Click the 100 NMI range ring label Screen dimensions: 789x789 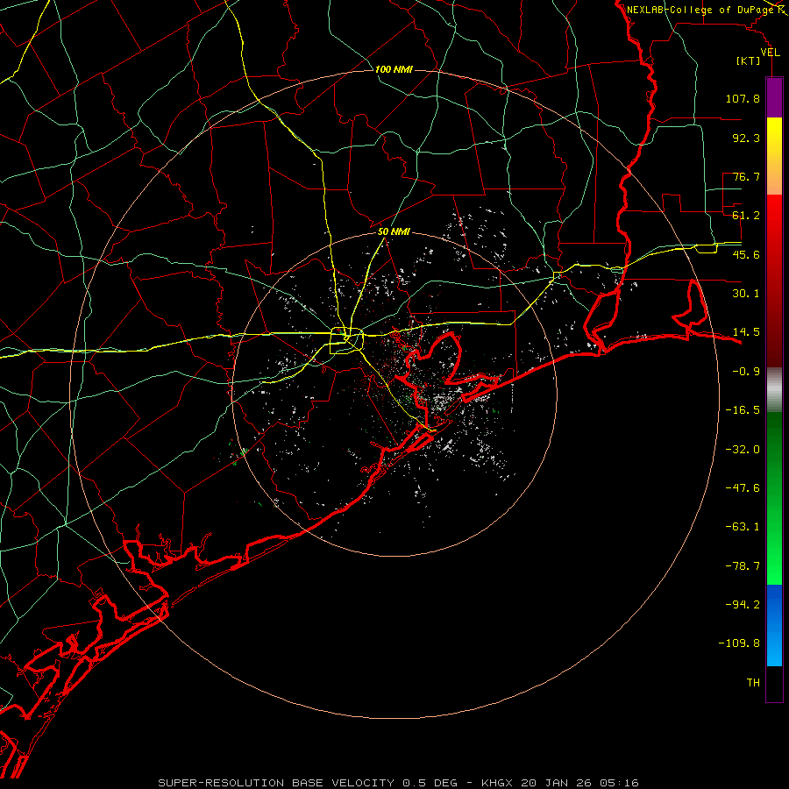click(x=394, y=69)
